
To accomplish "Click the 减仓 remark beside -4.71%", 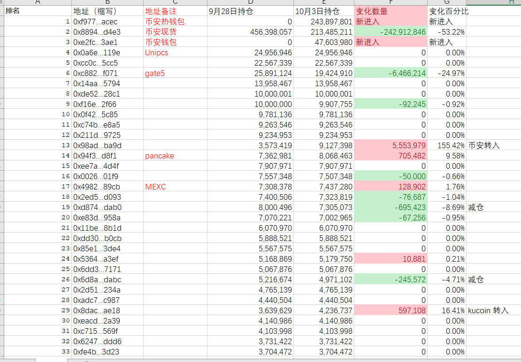I will (x=493, y=279).
